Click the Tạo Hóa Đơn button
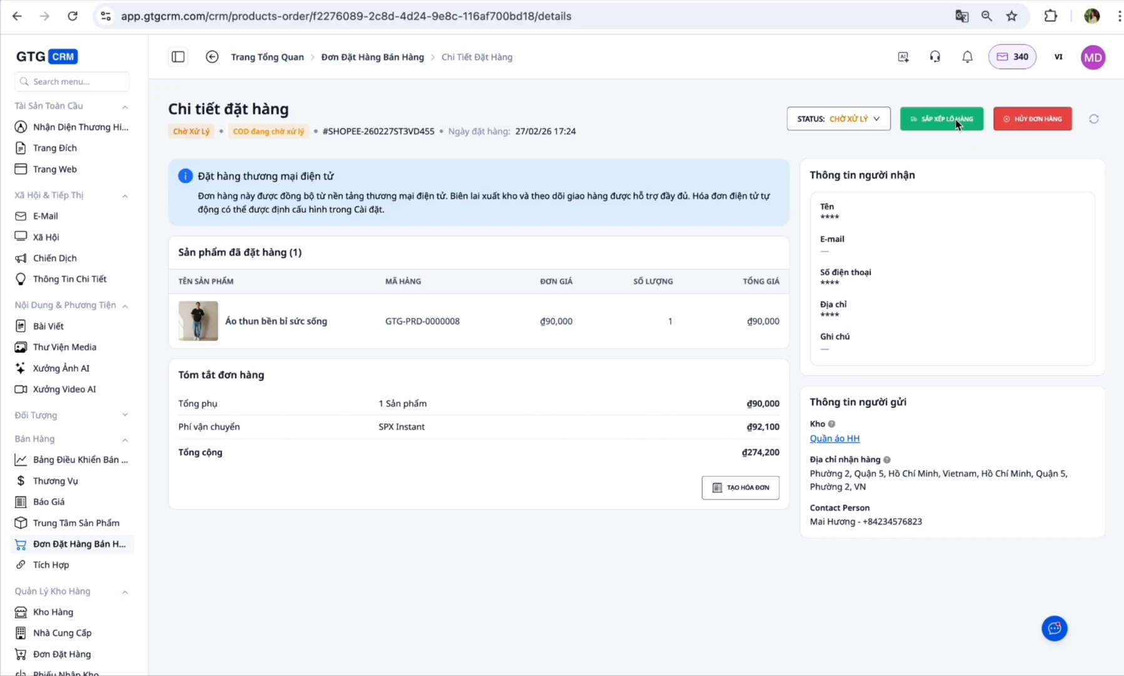Image resolution: width=1124 pixels, height=676 pixels. (x=740, y=488)
